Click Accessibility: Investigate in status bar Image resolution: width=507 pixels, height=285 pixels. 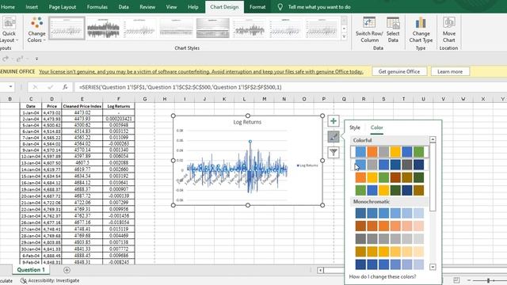coord(50,280)
